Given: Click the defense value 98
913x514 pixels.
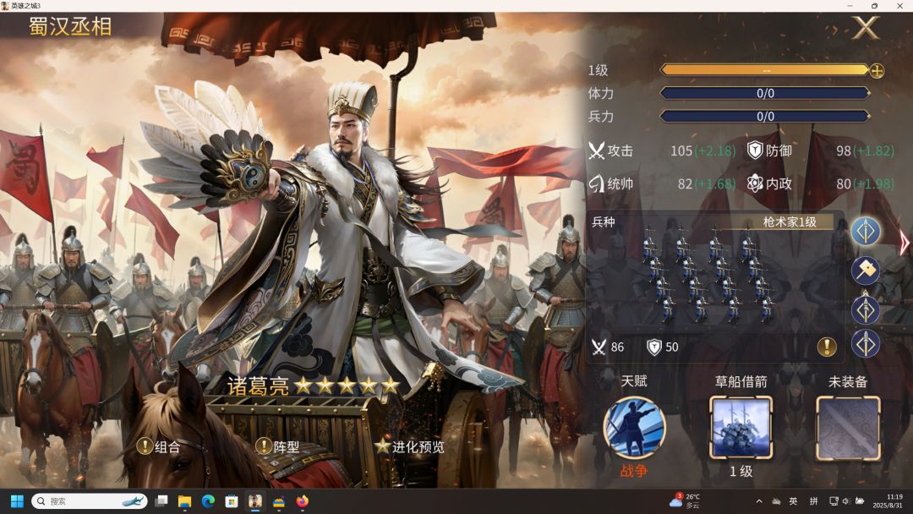Looking at the screenshot, I should point(844,150).
